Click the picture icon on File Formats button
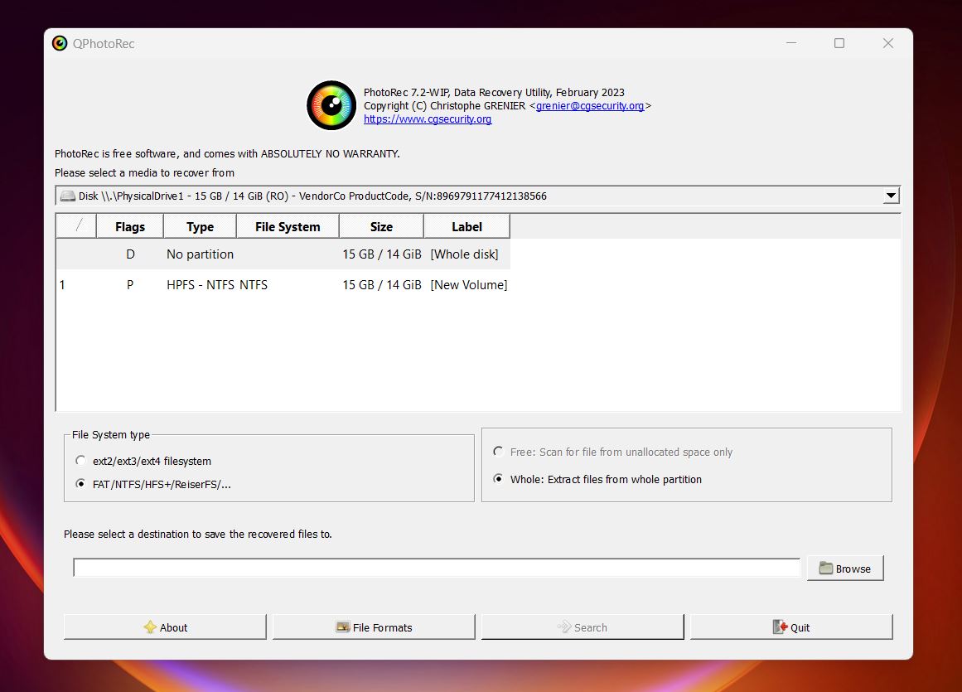 click(342, 627)
